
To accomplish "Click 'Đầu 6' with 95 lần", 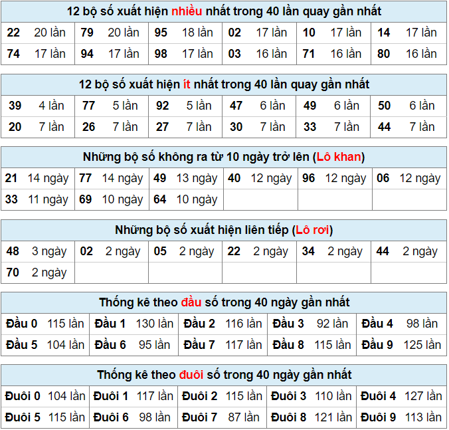I will (x=134, y=345).
